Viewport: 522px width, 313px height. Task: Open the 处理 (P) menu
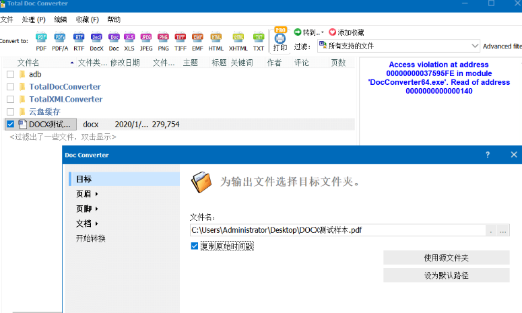click(34, 20)
